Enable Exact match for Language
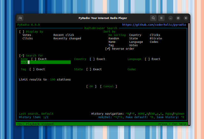Screen dimensions: 204x139 [147, 59]
